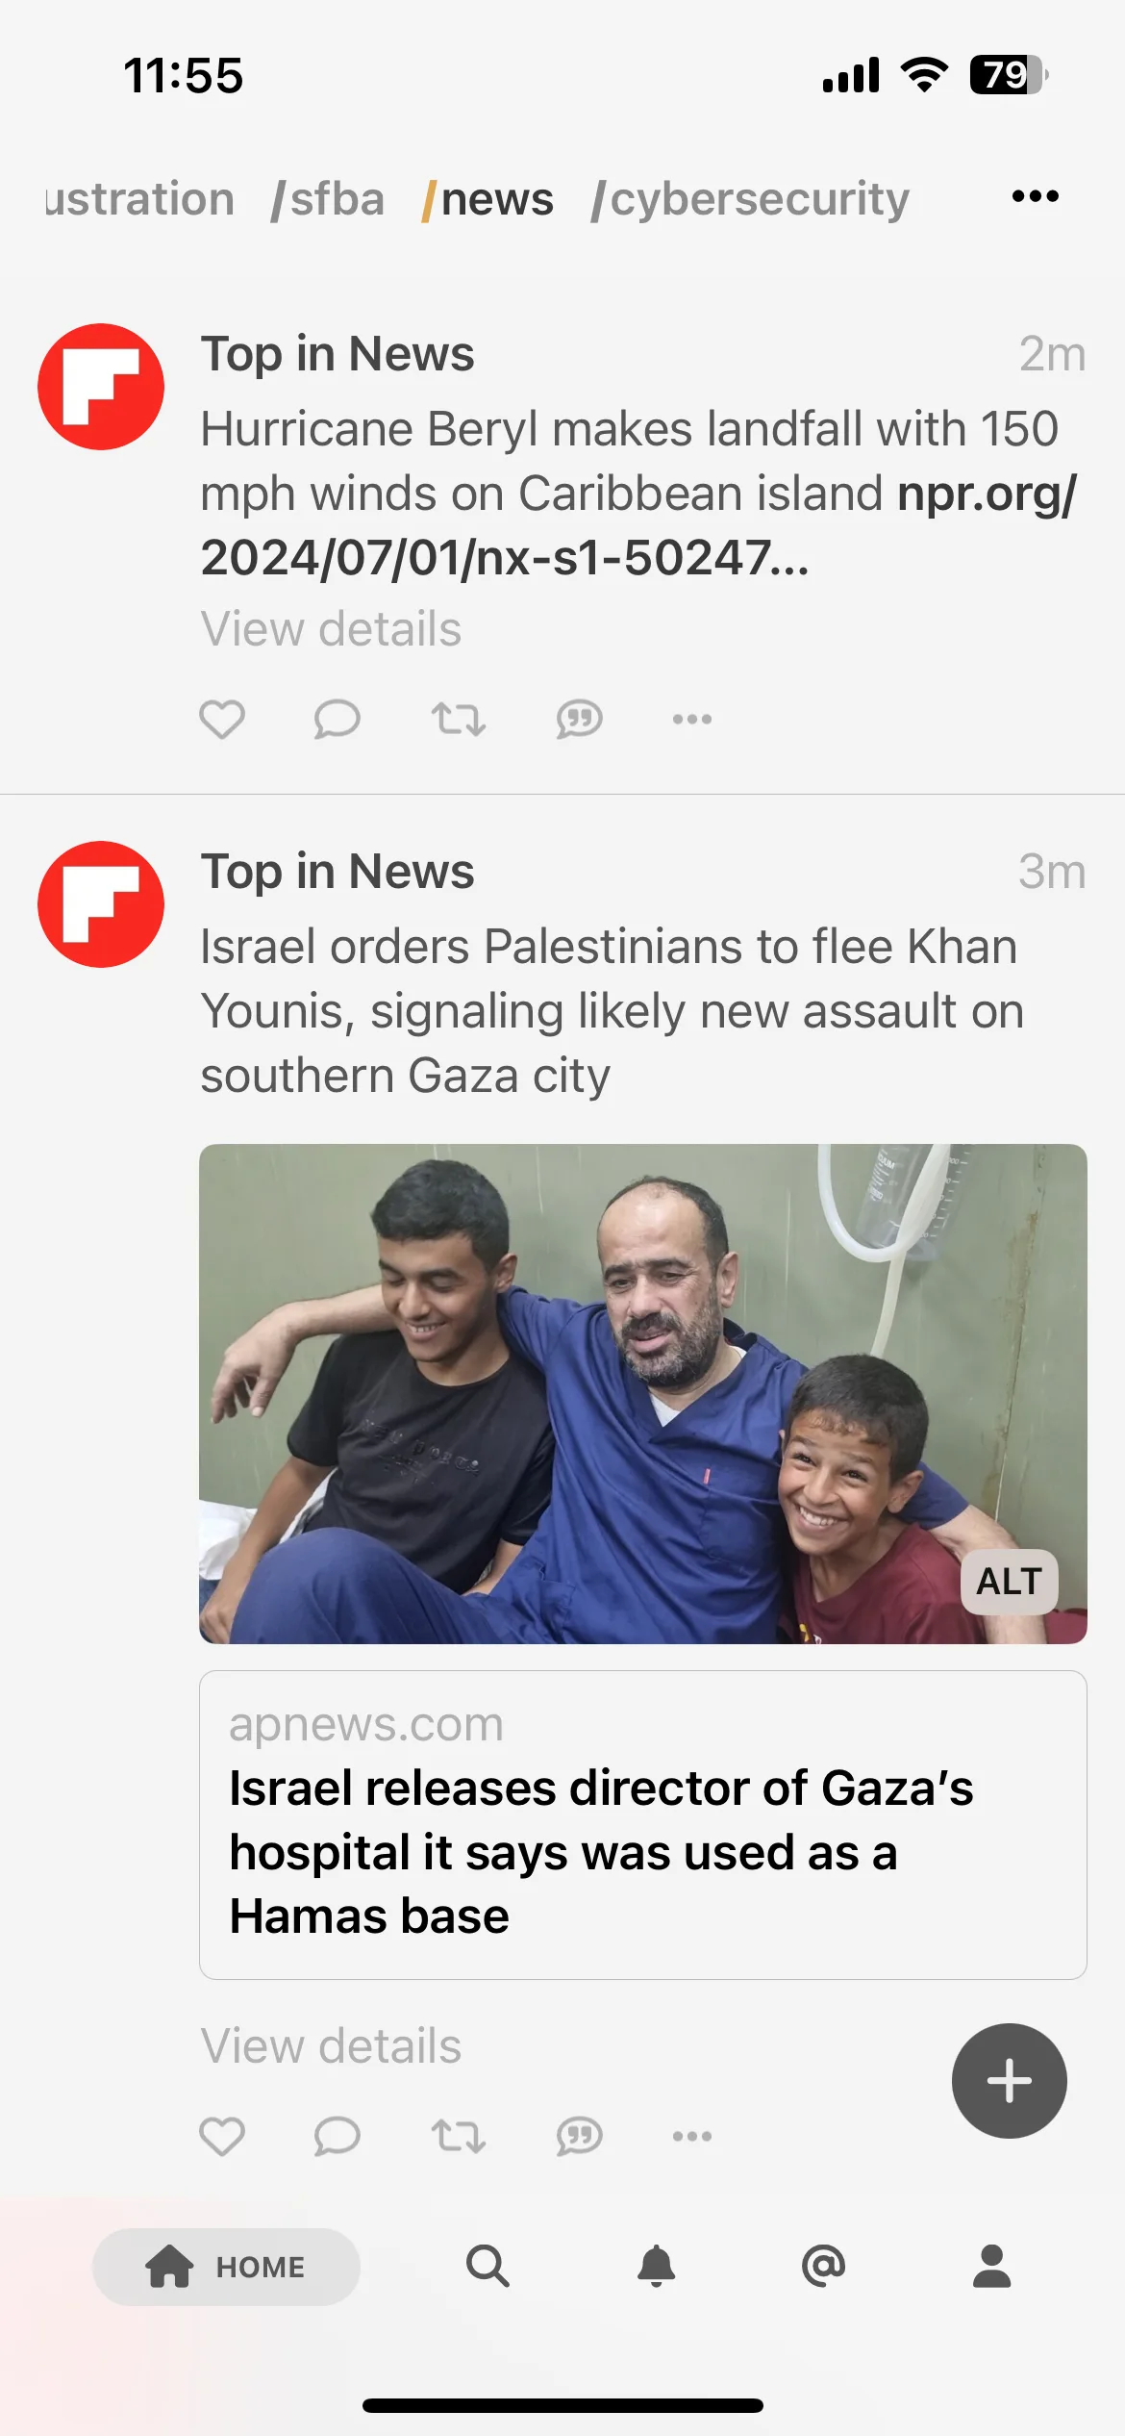The width and height of the screenshot is (1125, 2436).
Task: Quote the Hurricane Beryl post
Action: pos(579,719)
